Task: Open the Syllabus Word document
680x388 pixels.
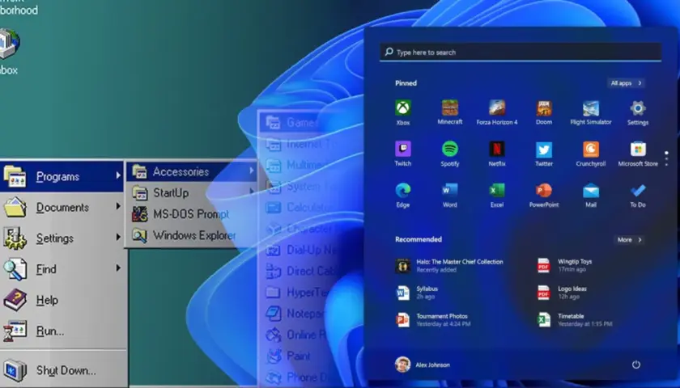Action: 417,293
